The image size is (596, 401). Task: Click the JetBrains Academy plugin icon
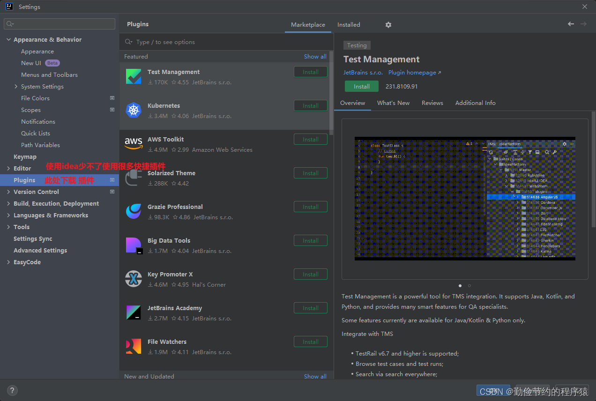coord(134,312)
